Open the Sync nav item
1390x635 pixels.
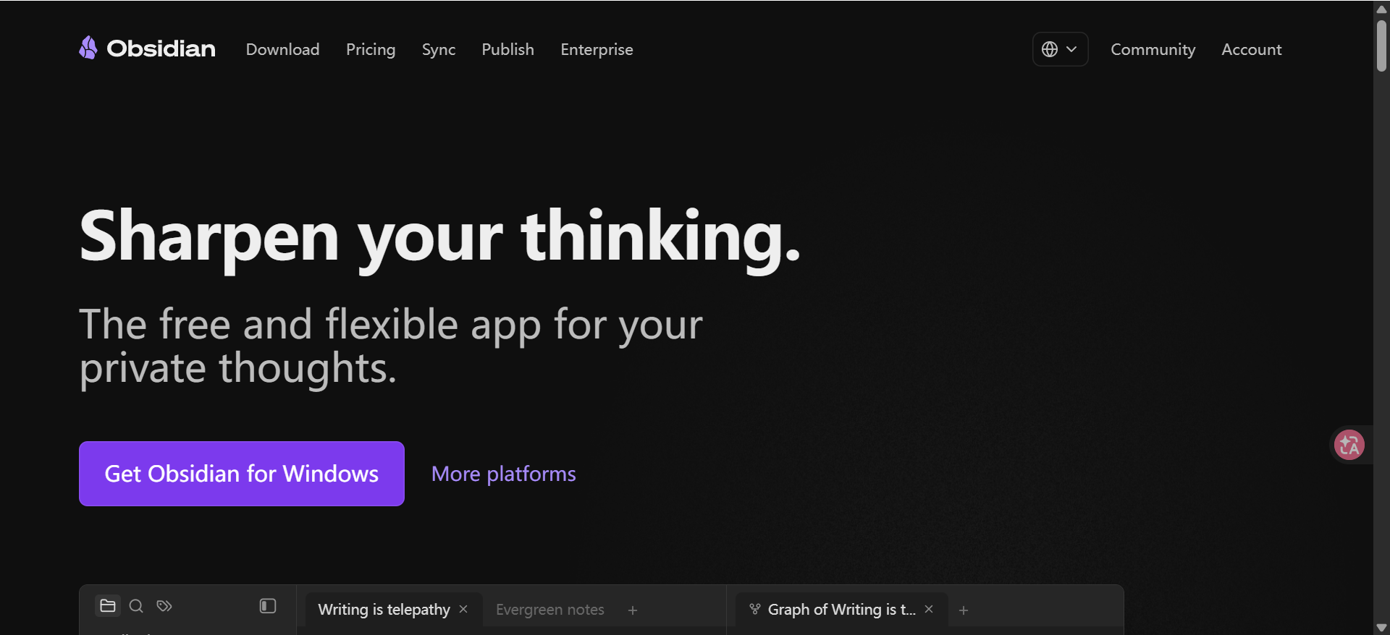tap(439, 49)
